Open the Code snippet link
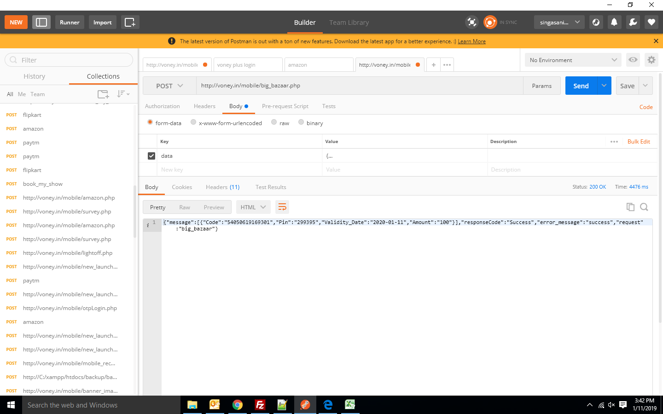Viewport: 663px width, 414px height. pyautogui.click(x=646, y=107)
